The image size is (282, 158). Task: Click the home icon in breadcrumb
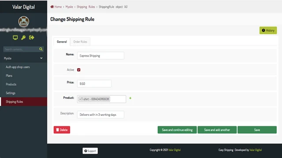click(52, 7)
